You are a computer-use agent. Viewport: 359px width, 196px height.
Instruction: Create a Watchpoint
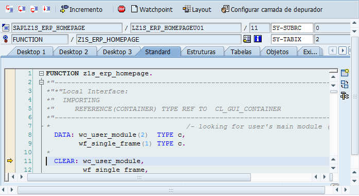pos(152,9)
